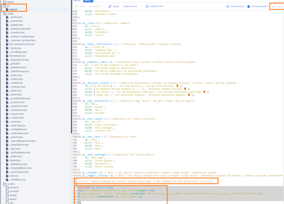This screenshot has width=284, height=204.
Task: Collapse the js folder
Action: tap(5, 6)
